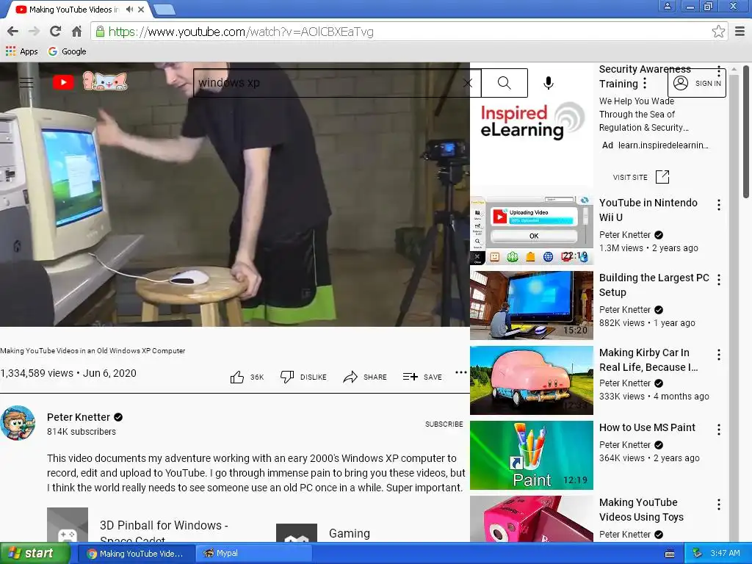Open options for Making YouTube Videos Using Toys

718,505
